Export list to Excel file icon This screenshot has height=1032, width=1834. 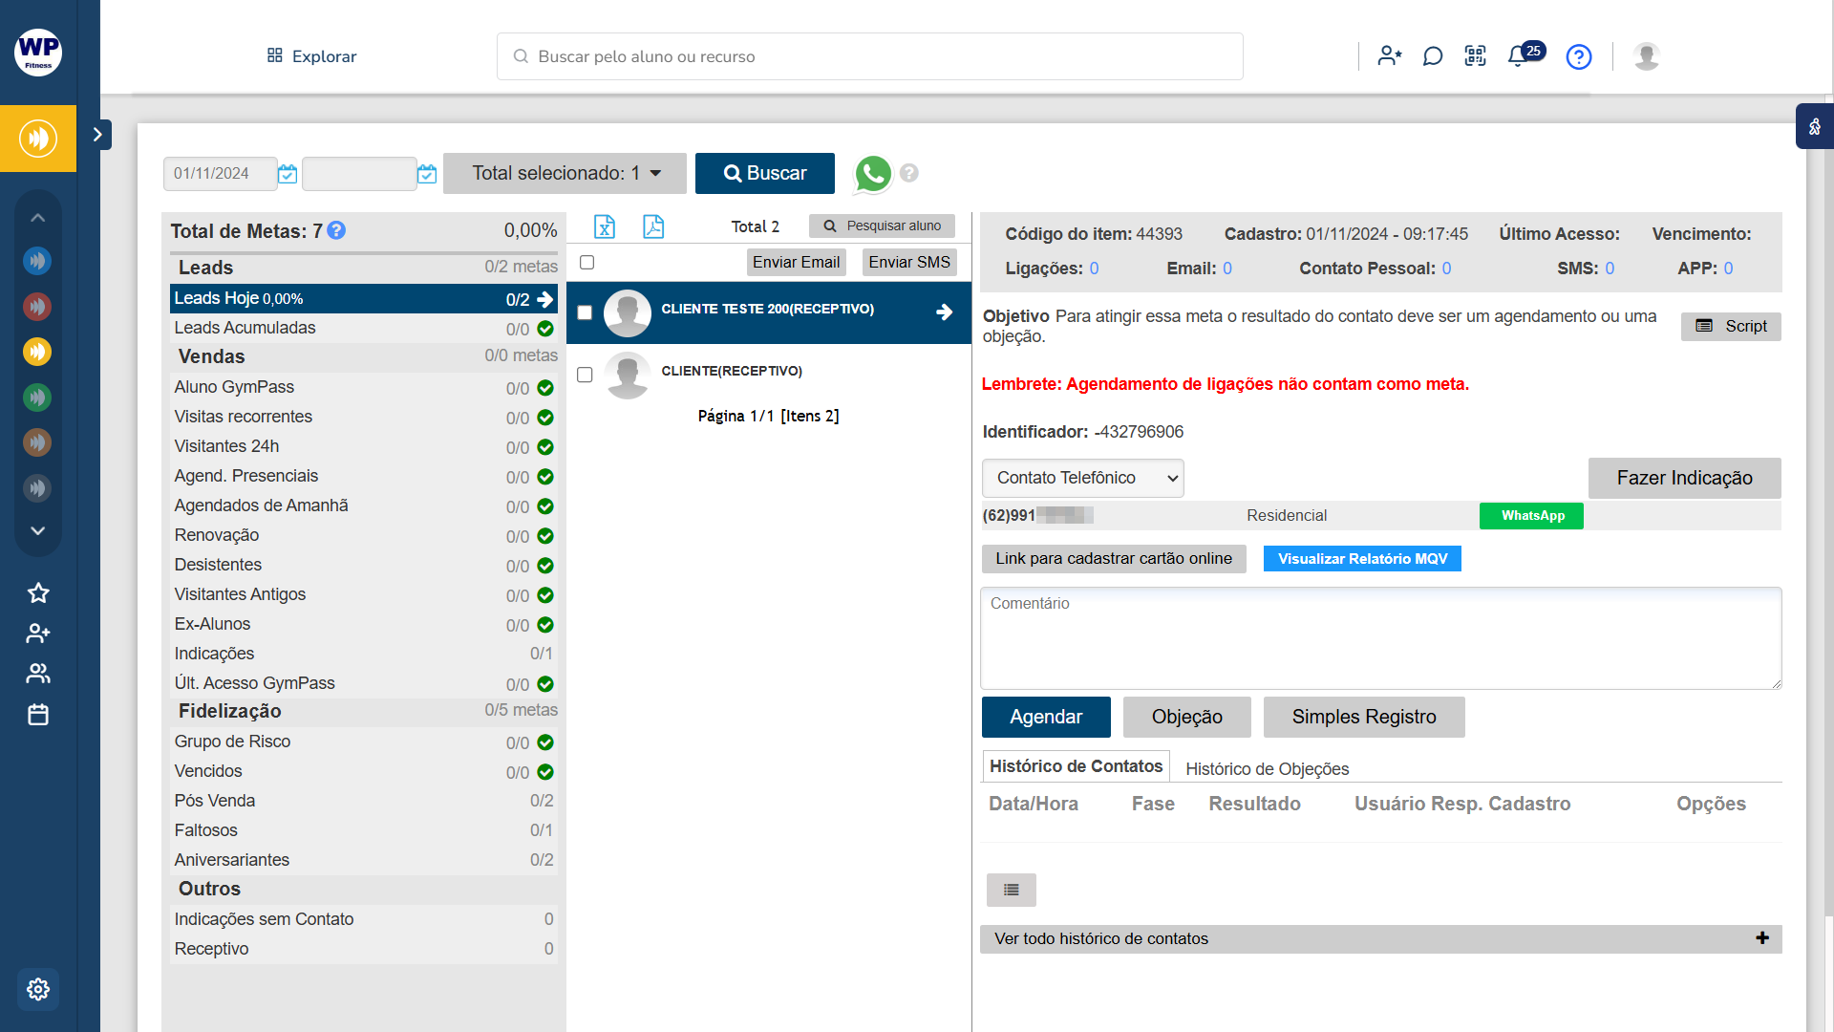(604, 226)
